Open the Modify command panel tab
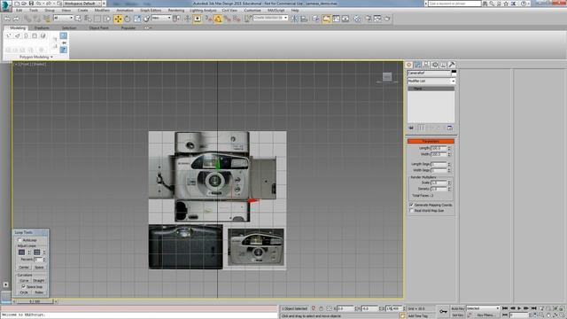This screenshot has width=567, height=319. point(417,65)
